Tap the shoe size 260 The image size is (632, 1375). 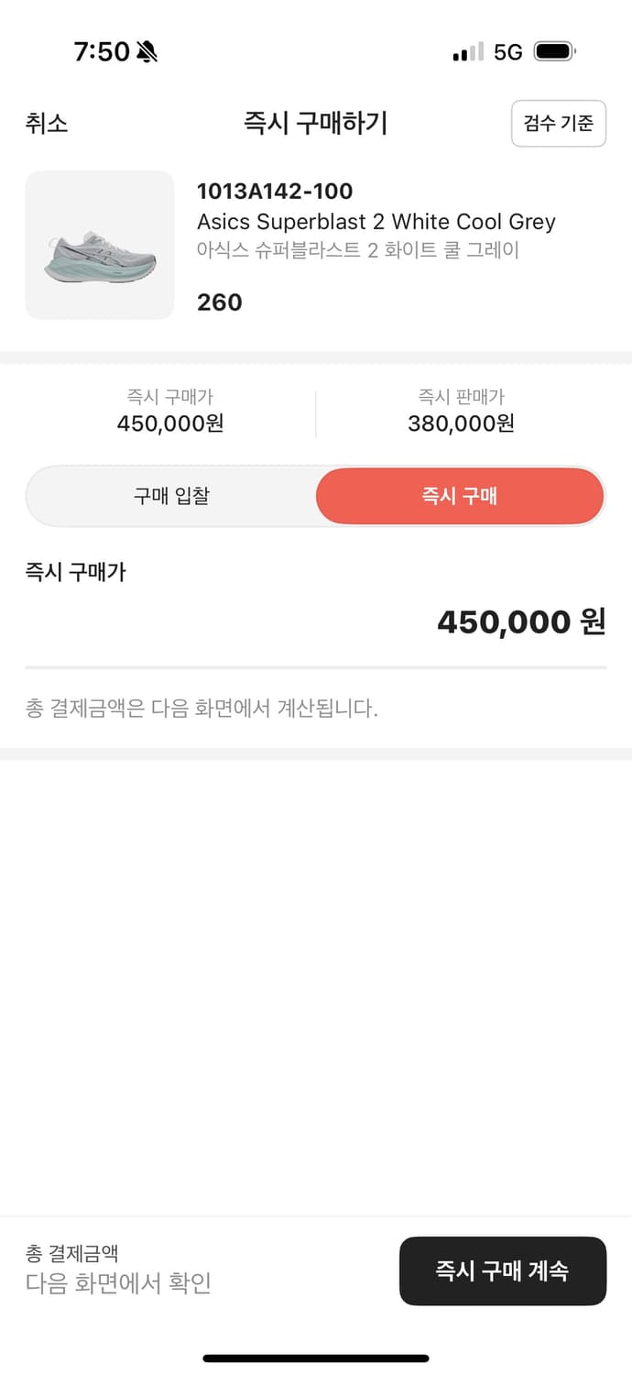pos(220,302)
